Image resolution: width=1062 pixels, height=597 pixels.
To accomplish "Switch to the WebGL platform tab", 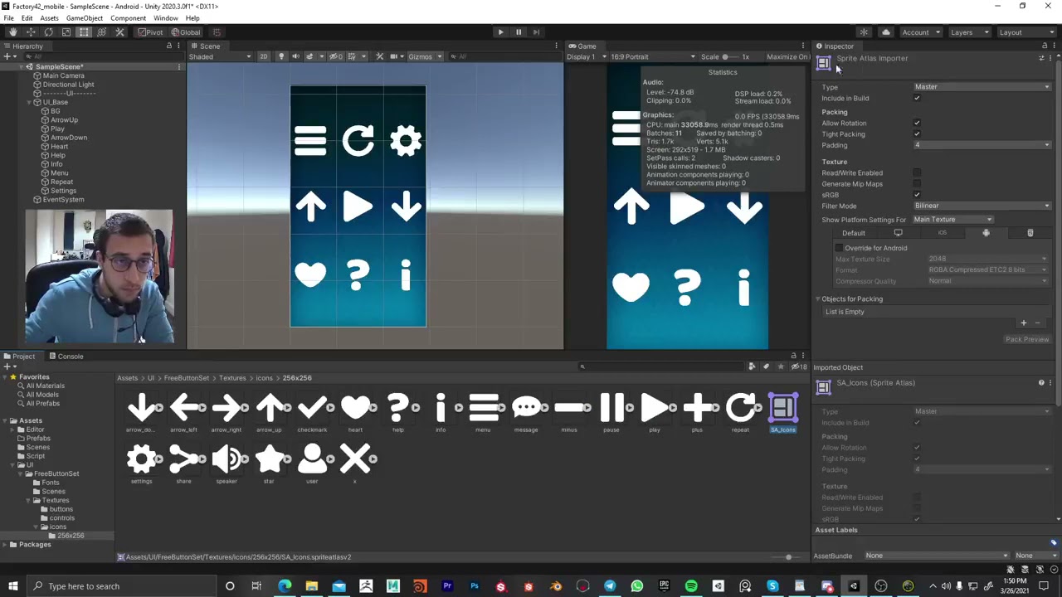I will pos(1030,233).
